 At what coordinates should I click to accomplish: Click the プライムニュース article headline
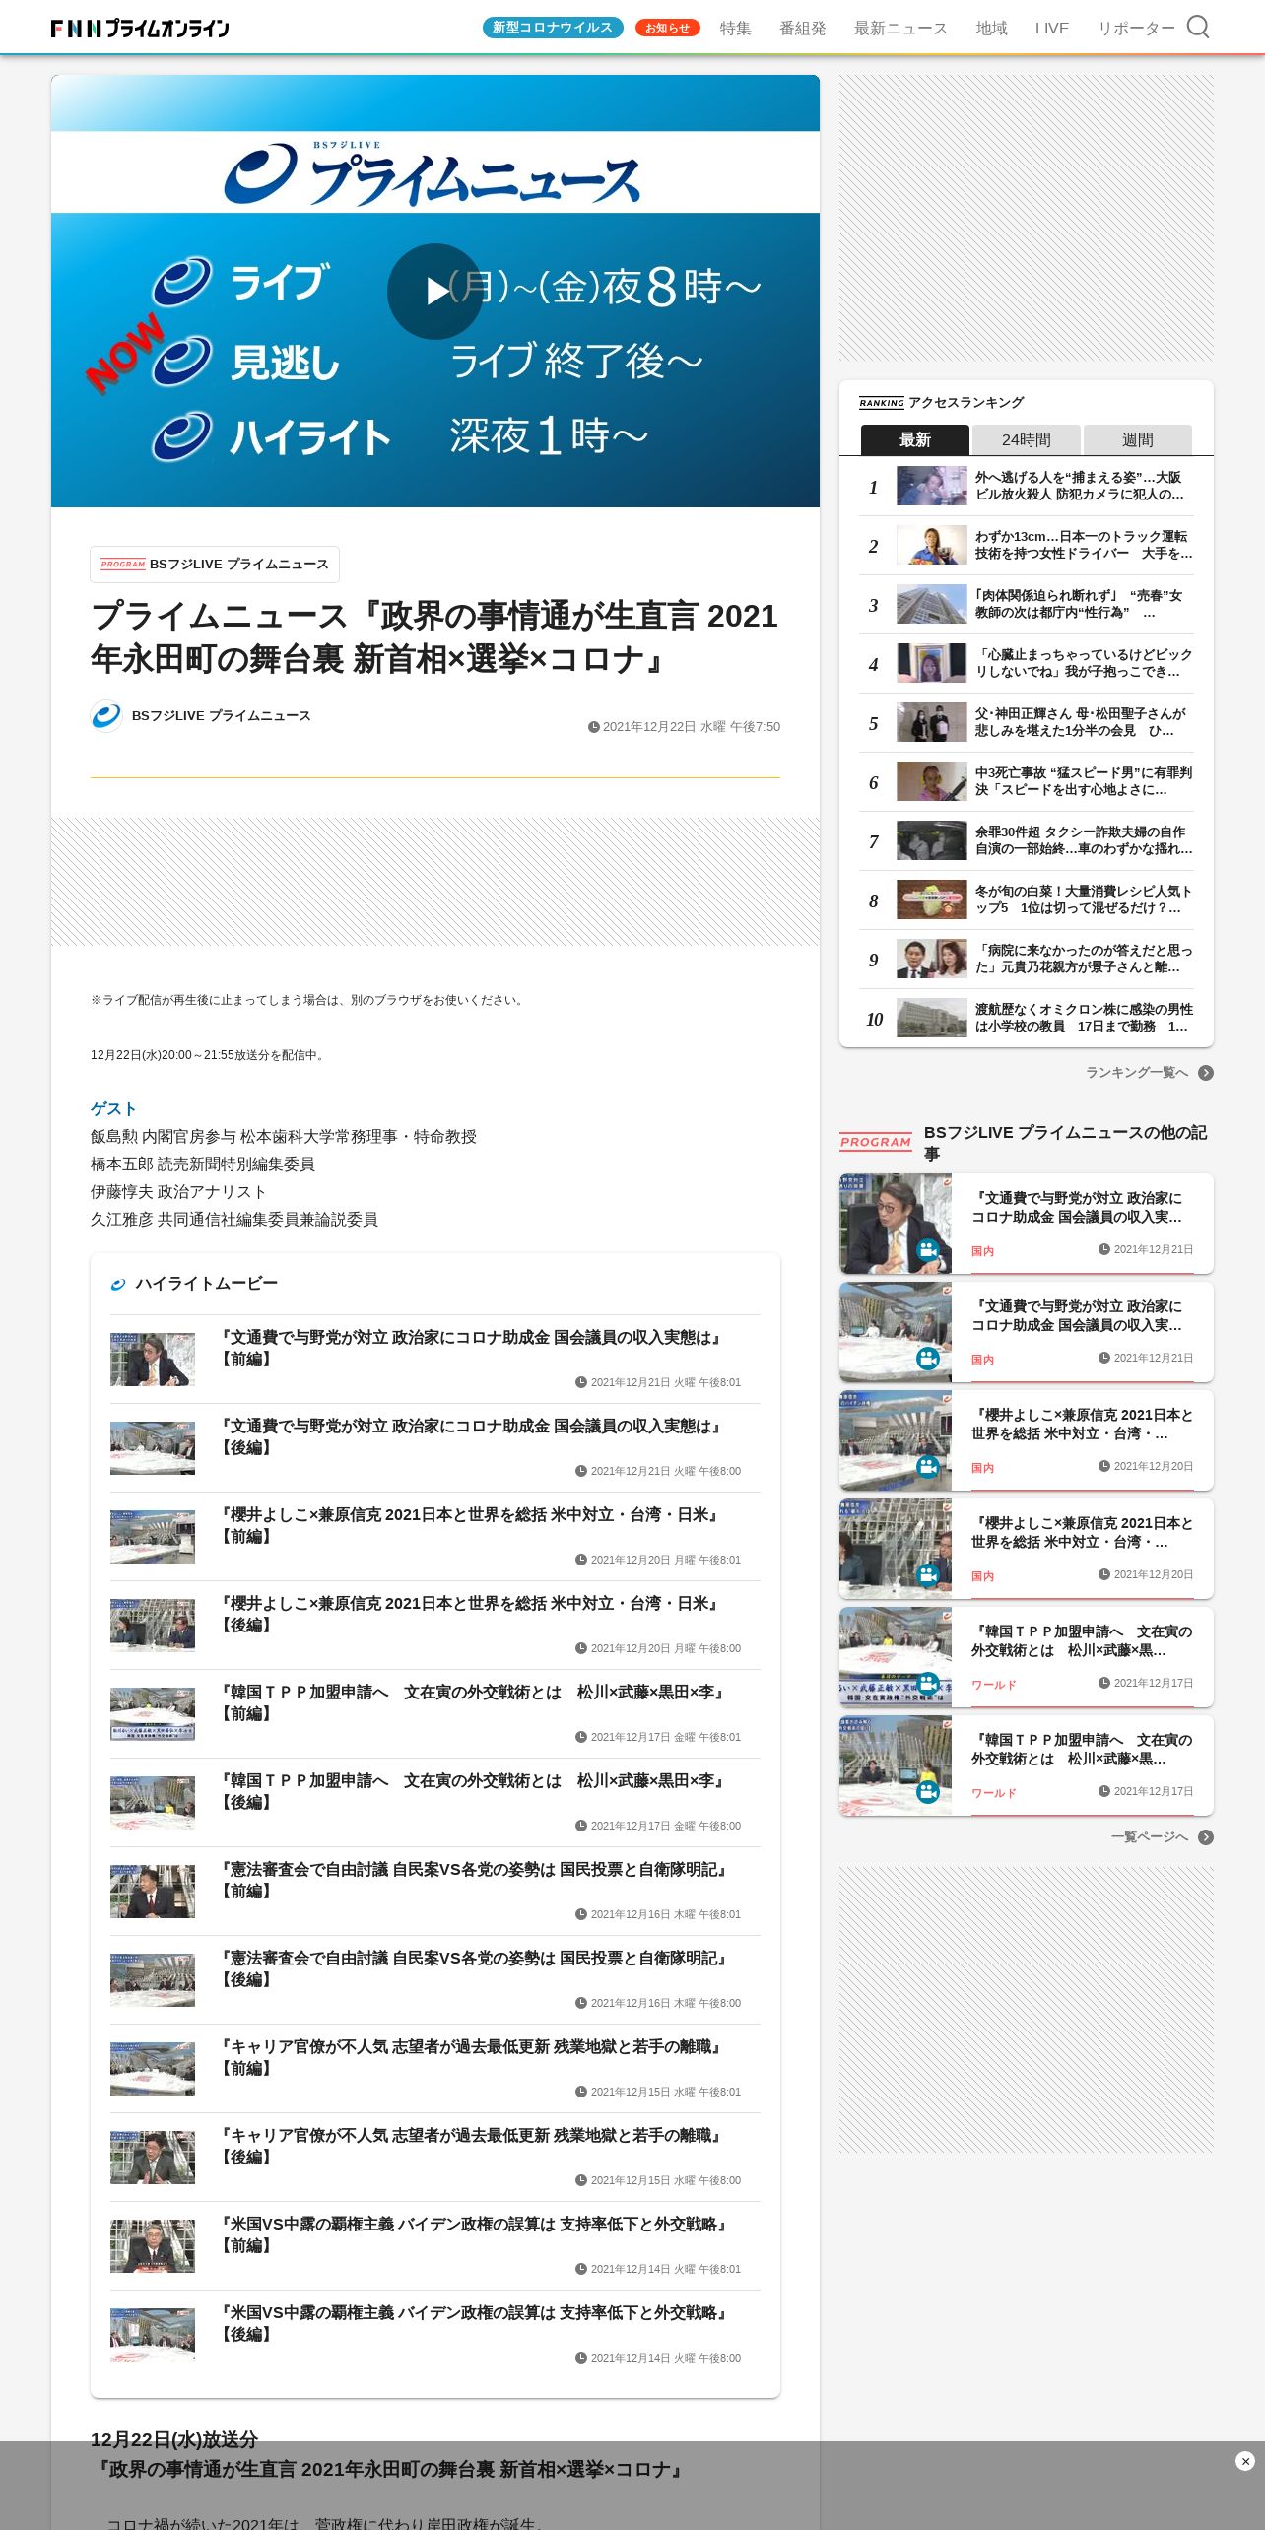(x=434, y=637)
